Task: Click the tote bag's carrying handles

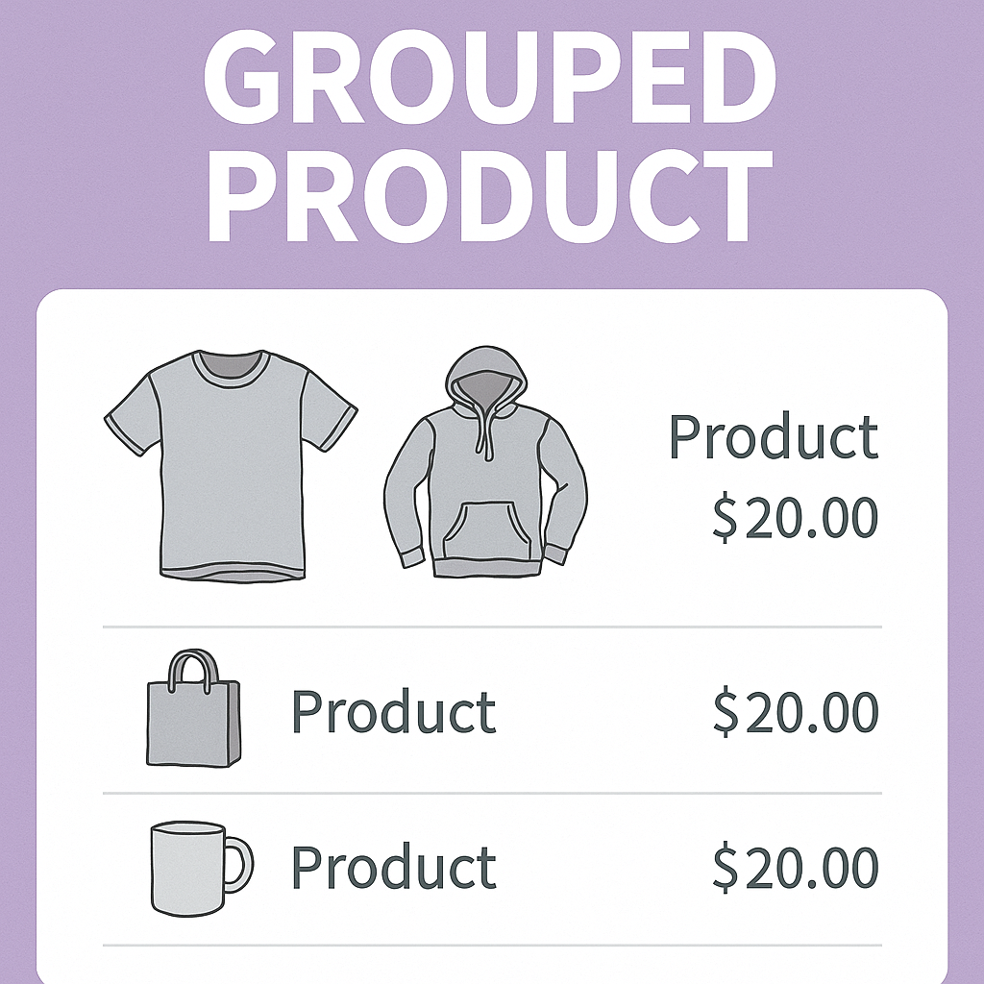Action: tap(193, 669)
